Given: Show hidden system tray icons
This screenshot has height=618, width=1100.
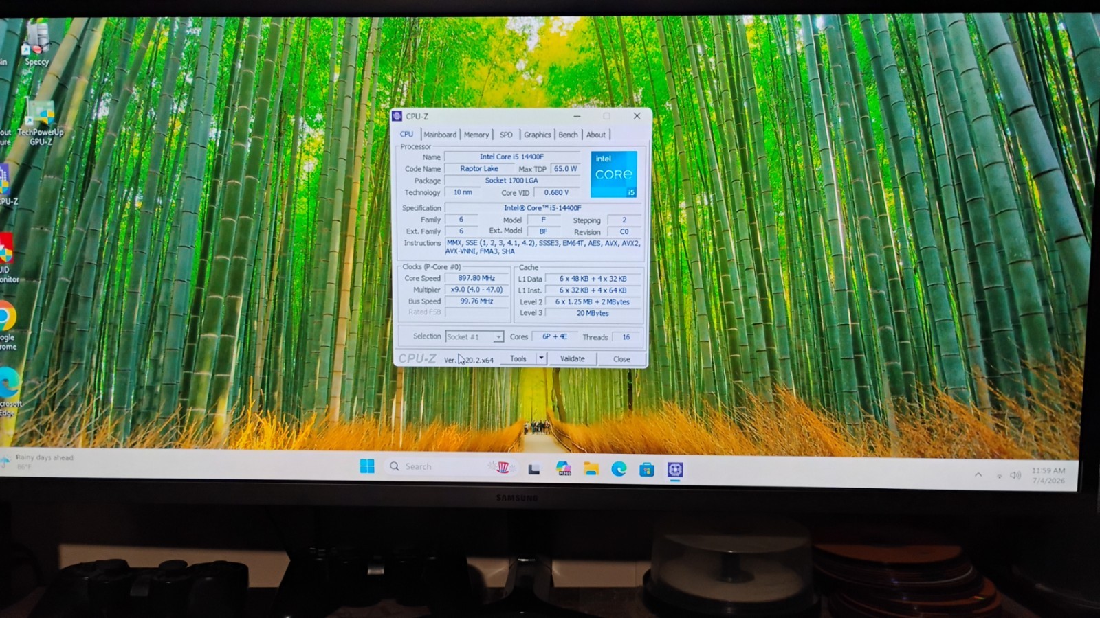Looking at the screenshot, I should point(978,474).
